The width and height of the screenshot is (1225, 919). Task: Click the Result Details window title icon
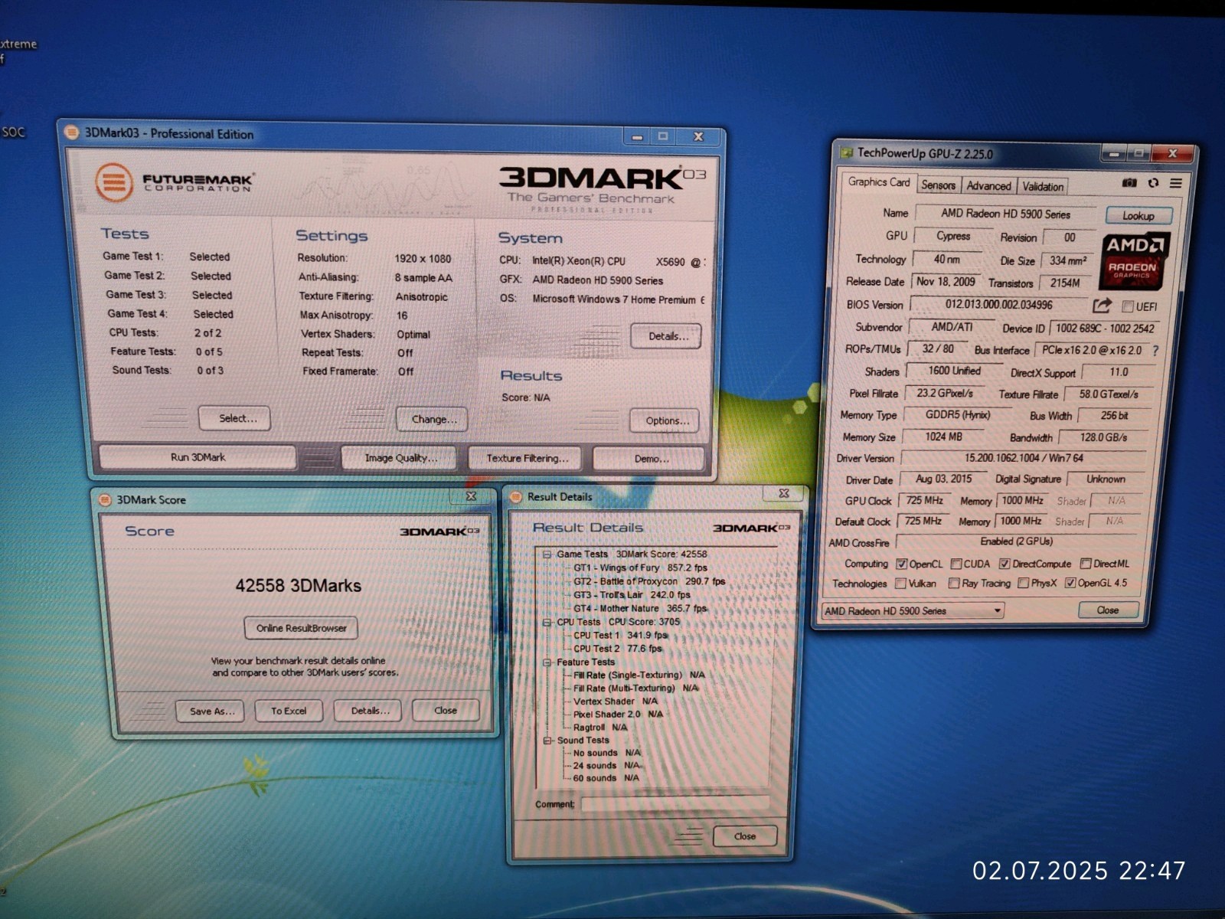click(515, 496)
